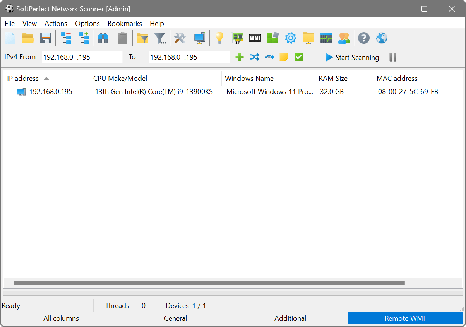Screen dimensions: 466x327
Task: Switch to the All columns tab
Action: click(x=61, y=318)
